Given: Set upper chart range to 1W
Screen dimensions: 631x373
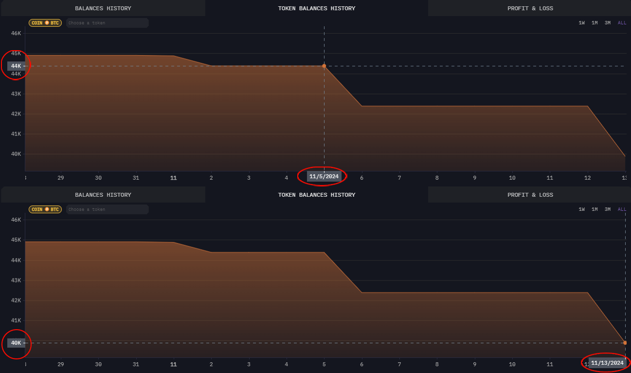Looking at the screenshot, I should point(582,23).
